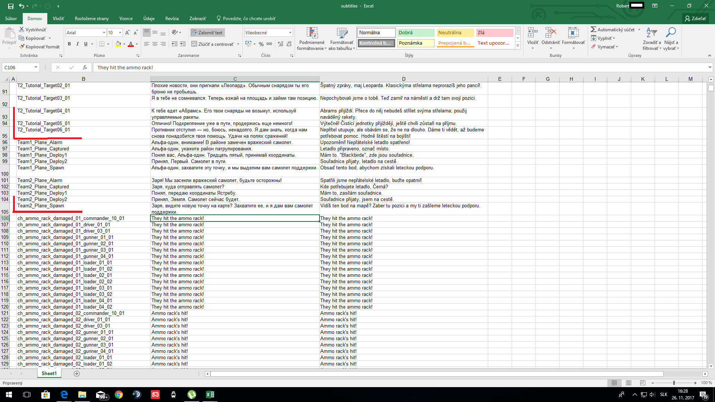Switch to the Vložiť ribbon tab

click(x=58, y=19)
